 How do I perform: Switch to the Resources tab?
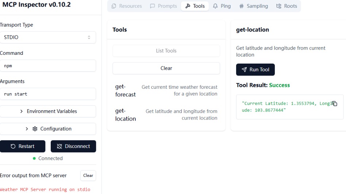tap(126, 6)
